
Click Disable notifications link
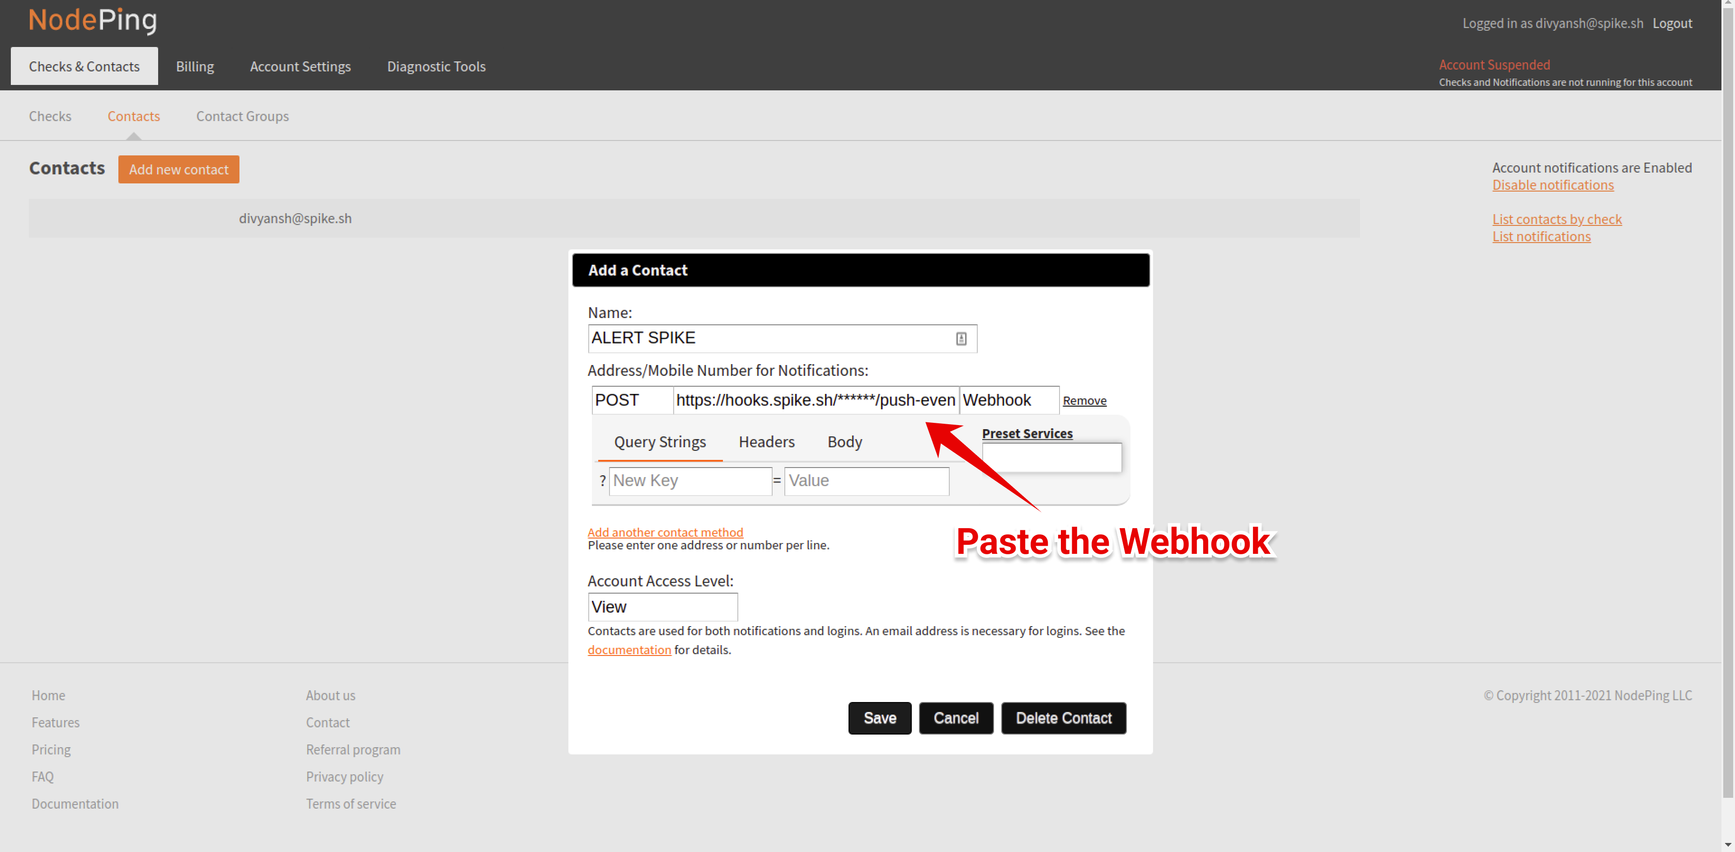[x=1553, y=185]
